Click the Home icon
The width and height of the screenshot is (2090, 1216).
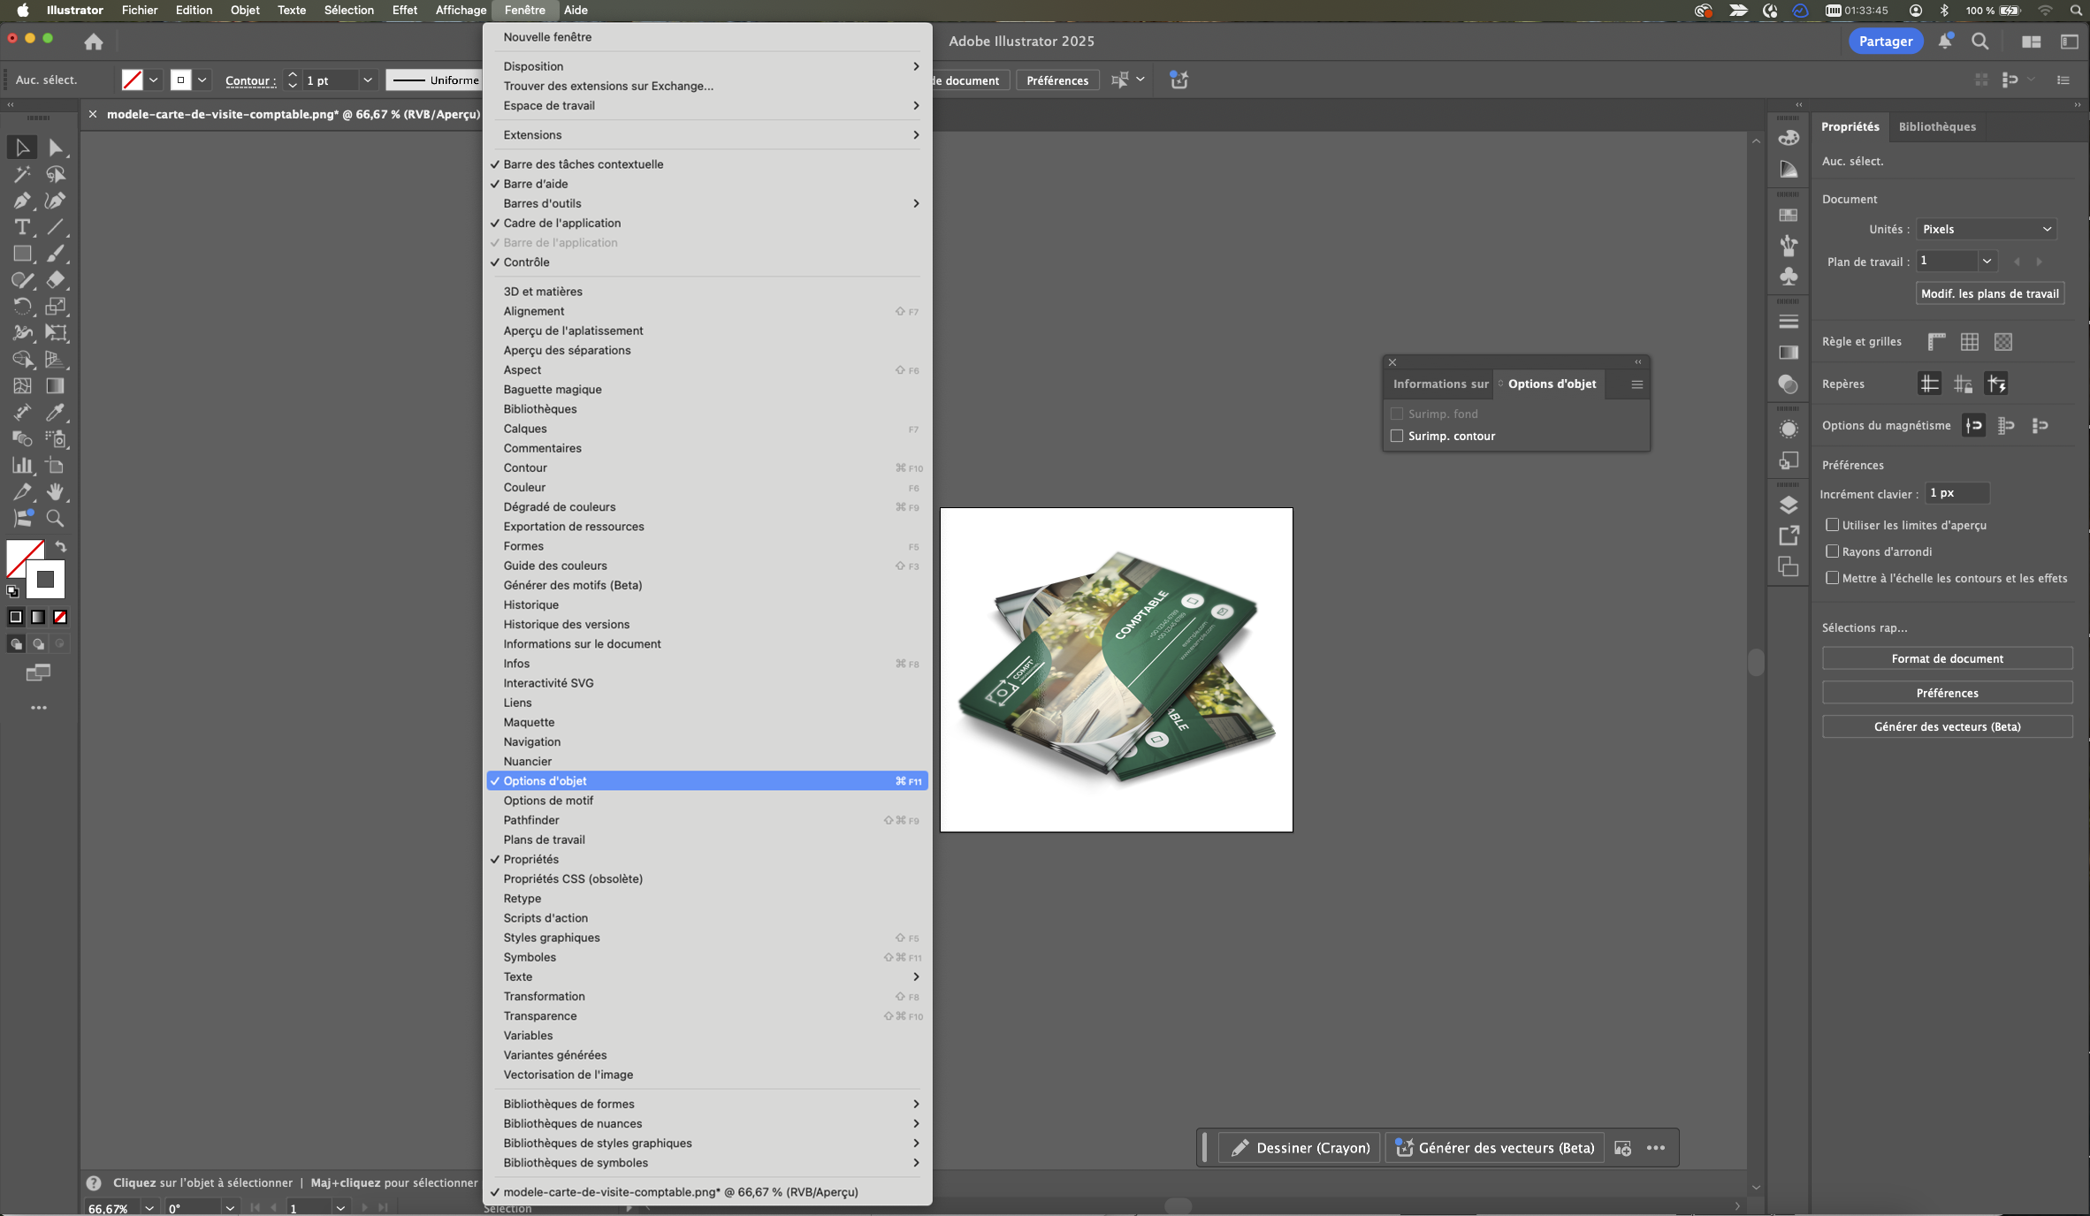[x=94, y=42]
